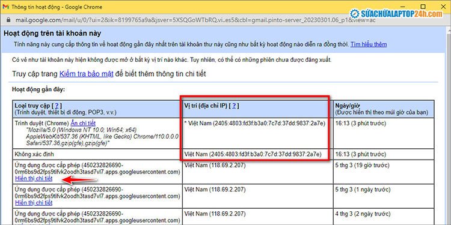
Task: Click the mail.google.com address bar URL
Action: pos(195,20)
